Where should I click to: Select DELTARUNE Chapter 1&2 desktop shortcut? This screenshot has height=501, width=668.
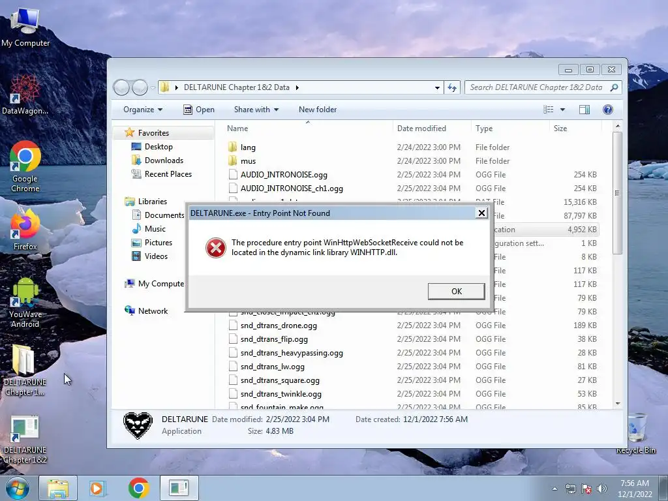[25, 440]
